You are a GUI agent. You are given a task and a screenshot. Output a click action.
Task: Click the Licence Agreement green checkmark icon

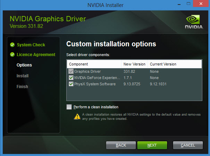[x=12, y=55]
